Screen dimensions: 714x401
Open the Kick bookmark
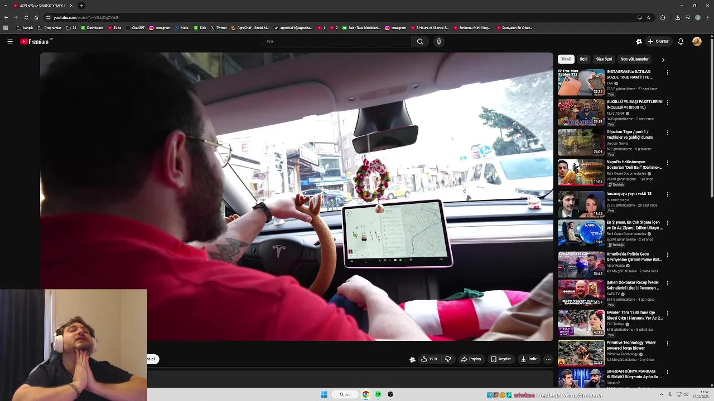point(200,28)
